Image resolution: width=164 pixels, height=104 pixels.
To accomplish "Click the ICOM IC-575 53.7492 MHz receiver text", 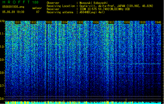I will pyautogui.click(x=105, y=9).
